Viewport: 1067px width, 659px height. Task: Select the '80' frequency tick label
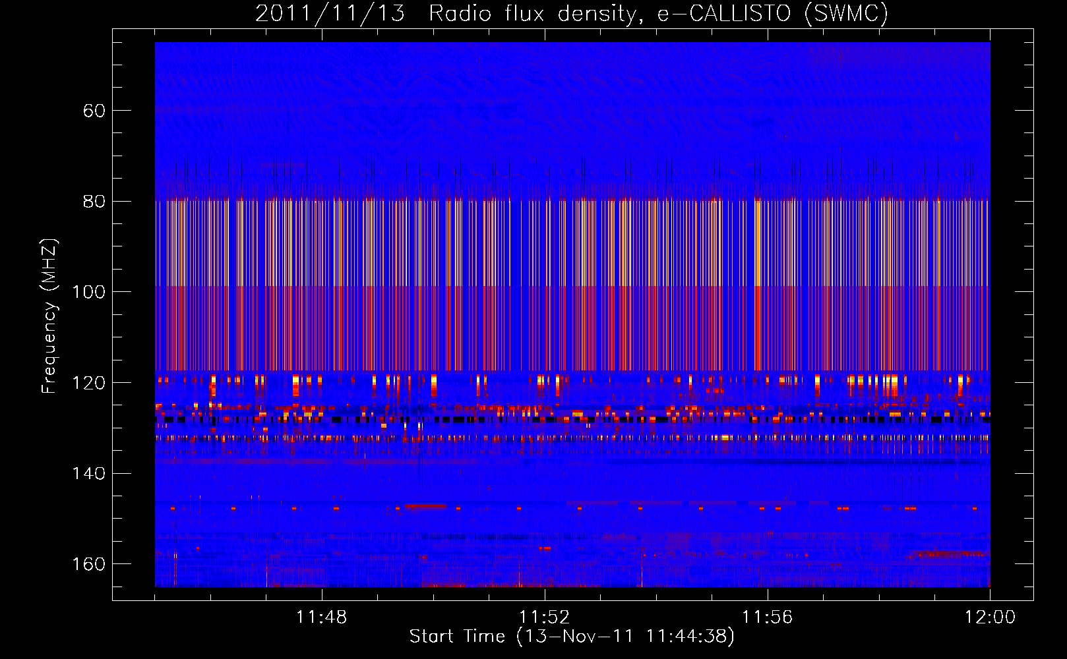(x=94, y=202)
